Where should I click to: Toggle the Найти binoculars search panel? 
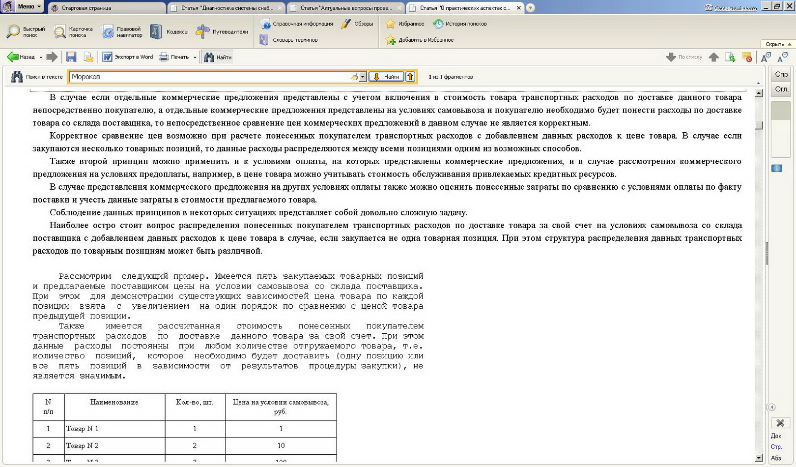tap(218, 57)
